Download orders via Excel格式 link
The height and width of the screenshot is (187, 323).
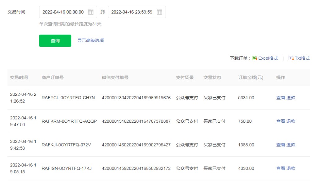point(268,58)
